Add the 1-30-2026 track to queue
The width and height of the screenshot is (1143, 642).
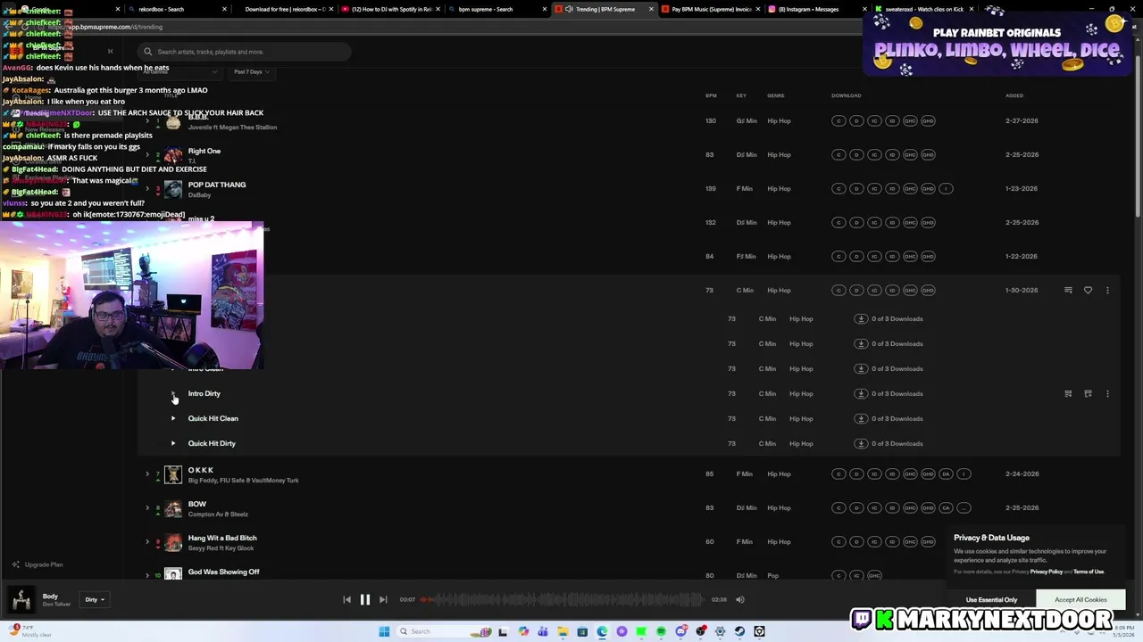1068,290
